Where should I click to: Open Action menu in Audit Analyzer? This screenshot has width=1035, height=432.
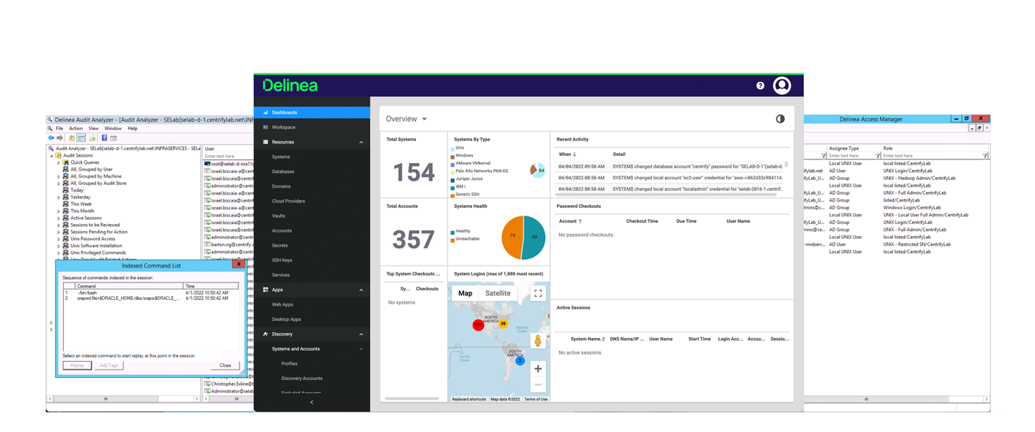76,129
